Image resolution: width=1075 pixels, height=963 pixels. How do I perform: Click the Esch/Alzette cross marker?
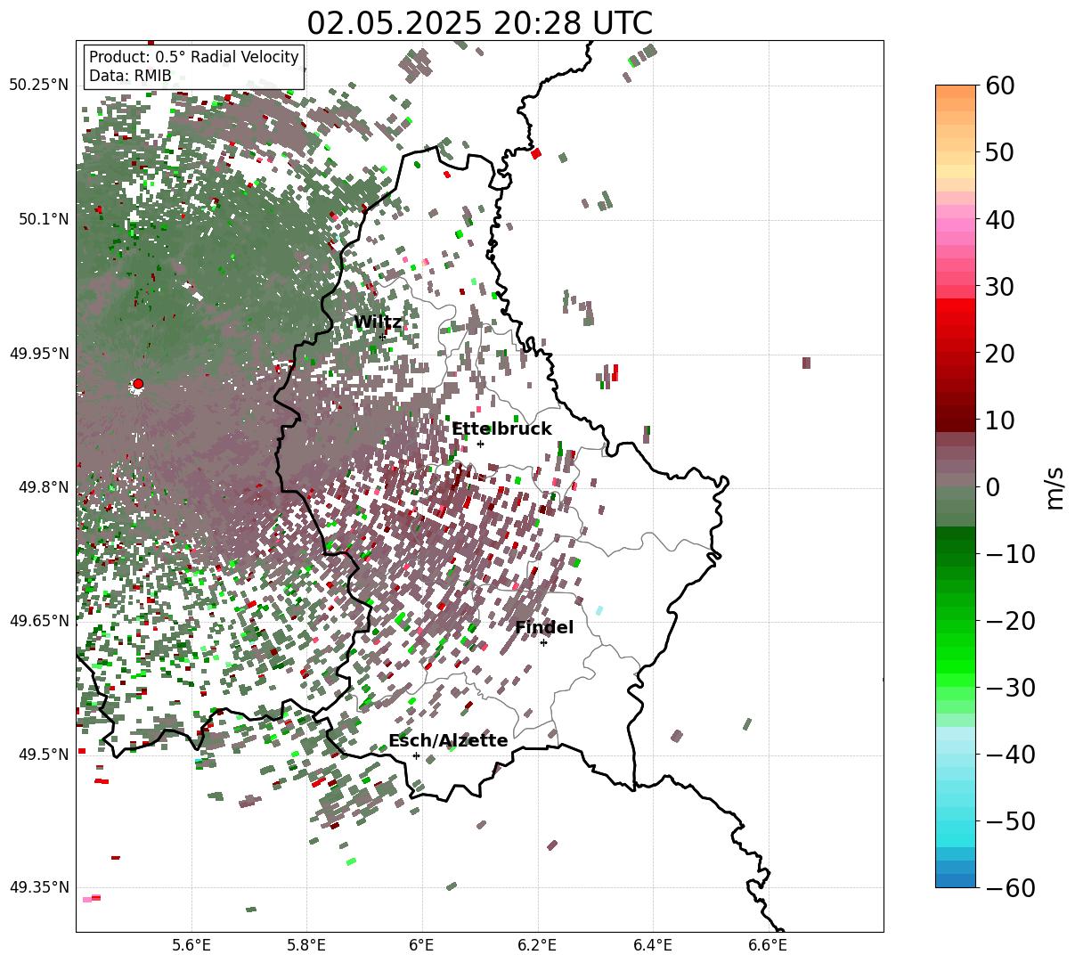pyautogui.click(x=416, y=755)
